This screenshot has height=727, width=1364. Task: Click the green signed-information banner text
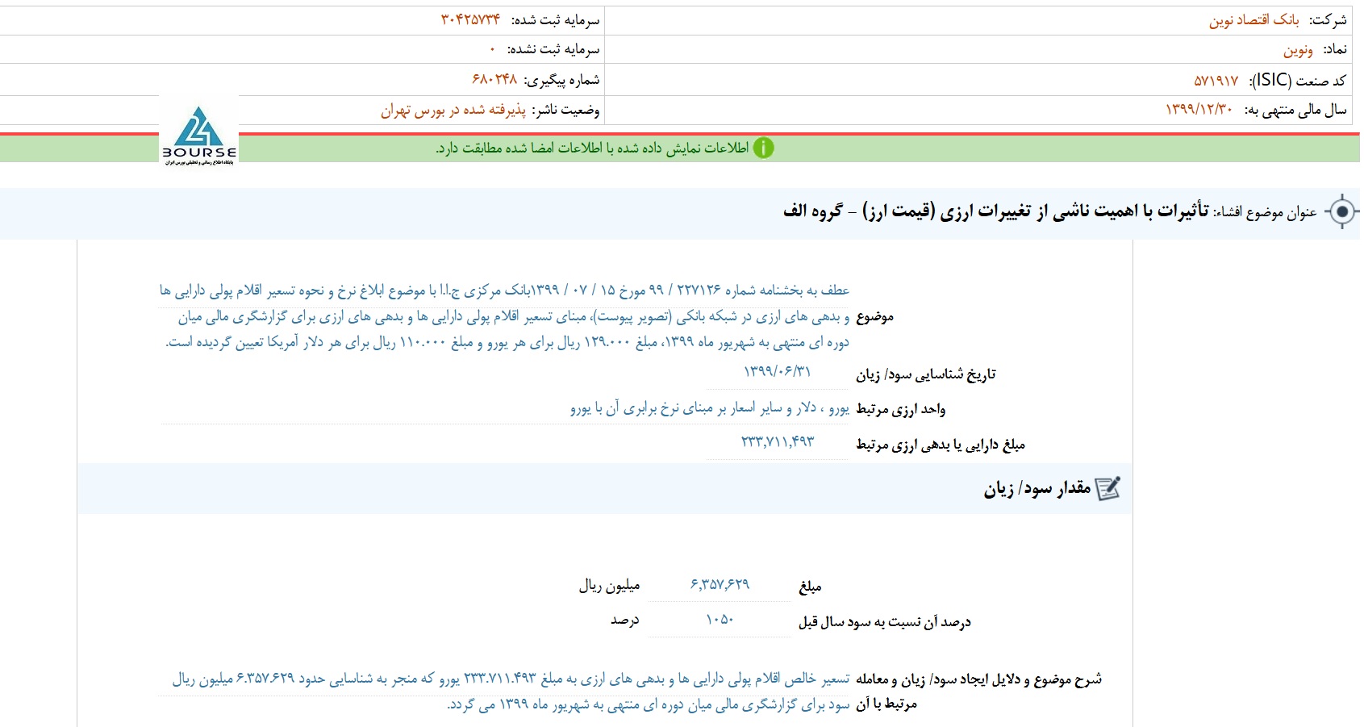click(593, 148)
